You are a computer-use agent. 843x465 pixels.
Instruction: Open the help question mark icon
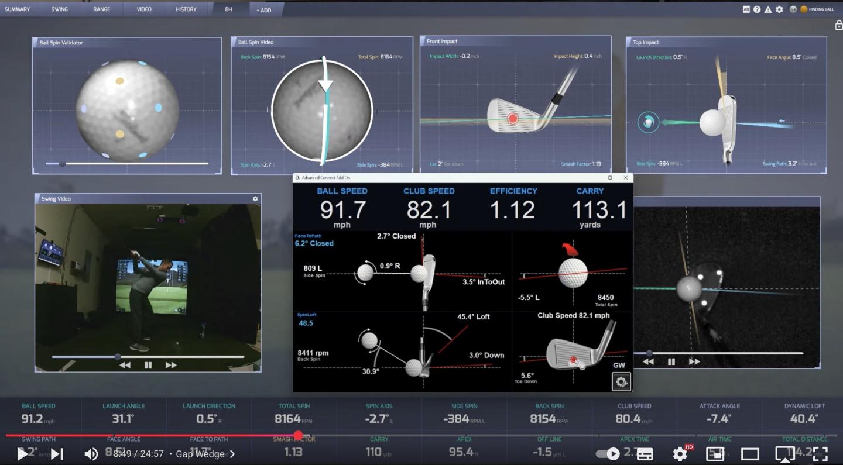click(757, 9)
